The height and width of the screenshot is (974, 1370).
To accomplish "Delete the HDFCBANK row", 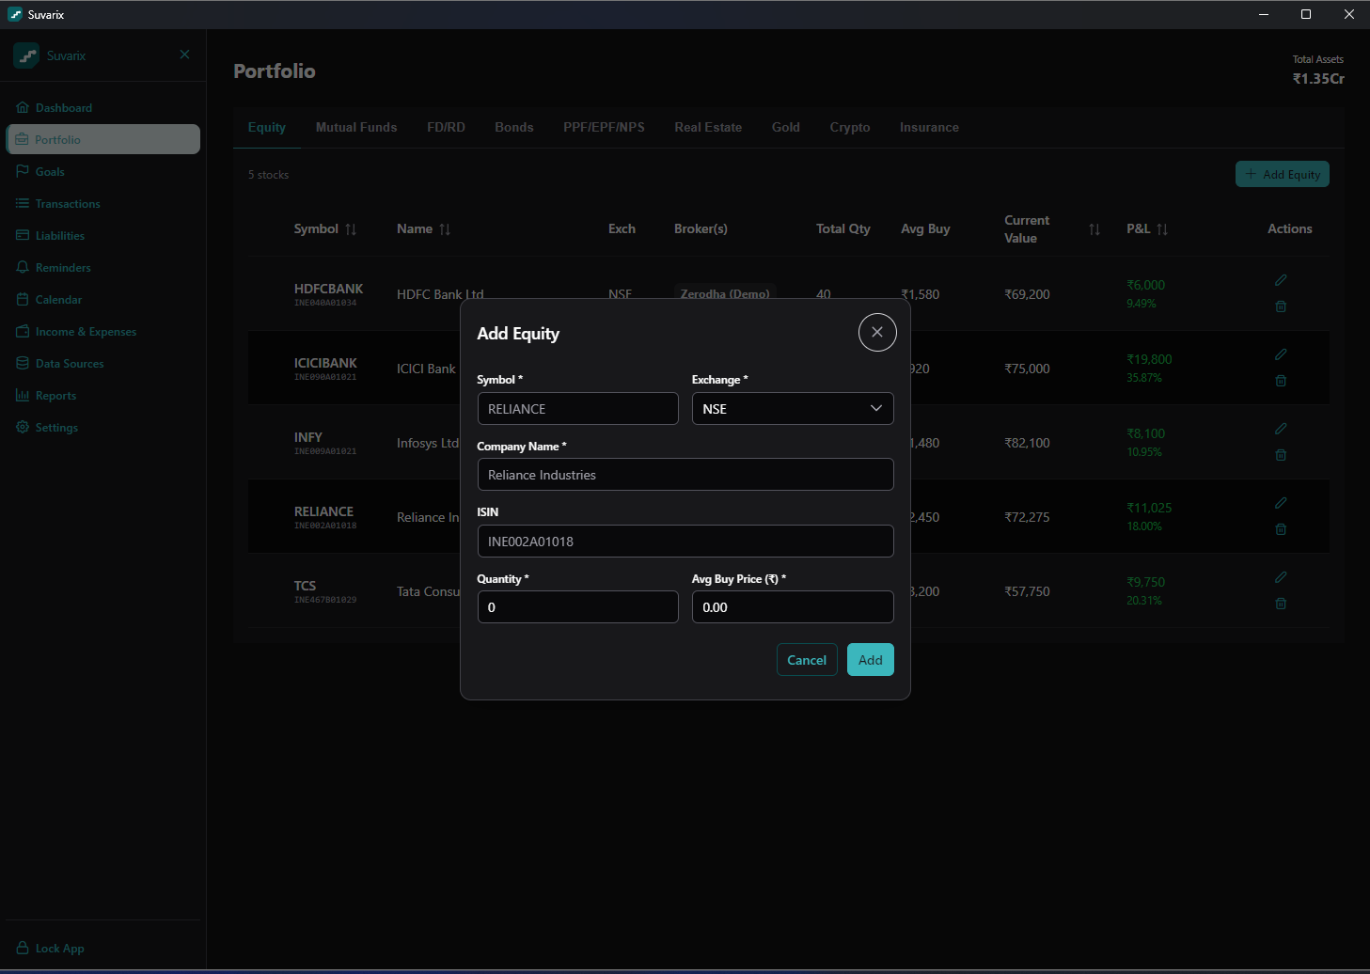I will [x=1281, y=306].
